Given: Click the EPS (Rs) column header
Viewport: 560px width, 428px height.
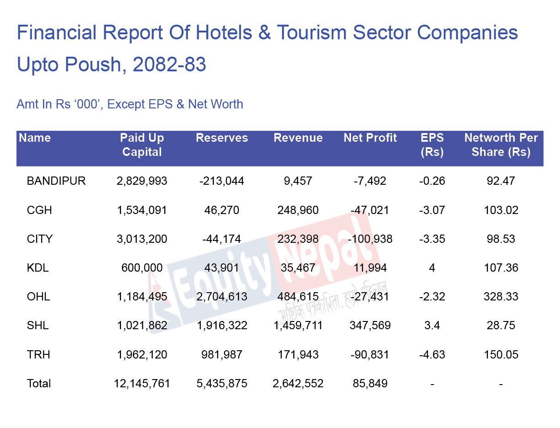Looking at the screenshot, I should (x=432, y=145).
